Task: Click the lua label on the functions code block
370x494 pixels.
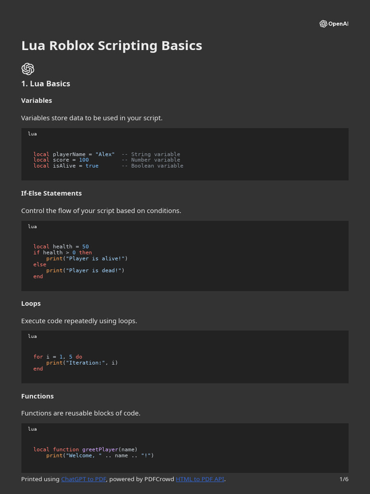Action: (x=32, y=429)
